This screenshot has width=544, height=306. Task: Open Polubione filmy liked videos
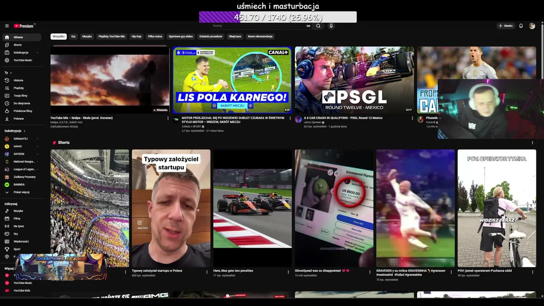tap(23, 111)
